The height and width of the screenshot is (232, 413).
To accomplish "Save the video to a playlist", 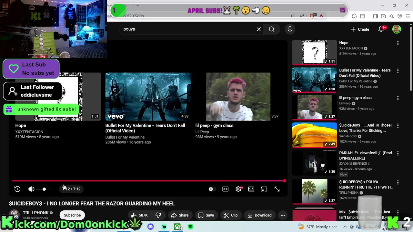I will 206,215.
